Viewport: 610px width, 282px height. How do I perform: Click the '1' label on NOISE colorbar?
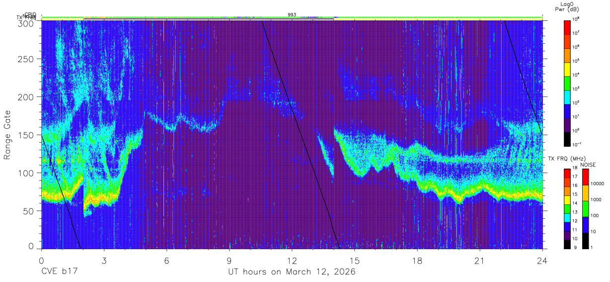(592, 247)
